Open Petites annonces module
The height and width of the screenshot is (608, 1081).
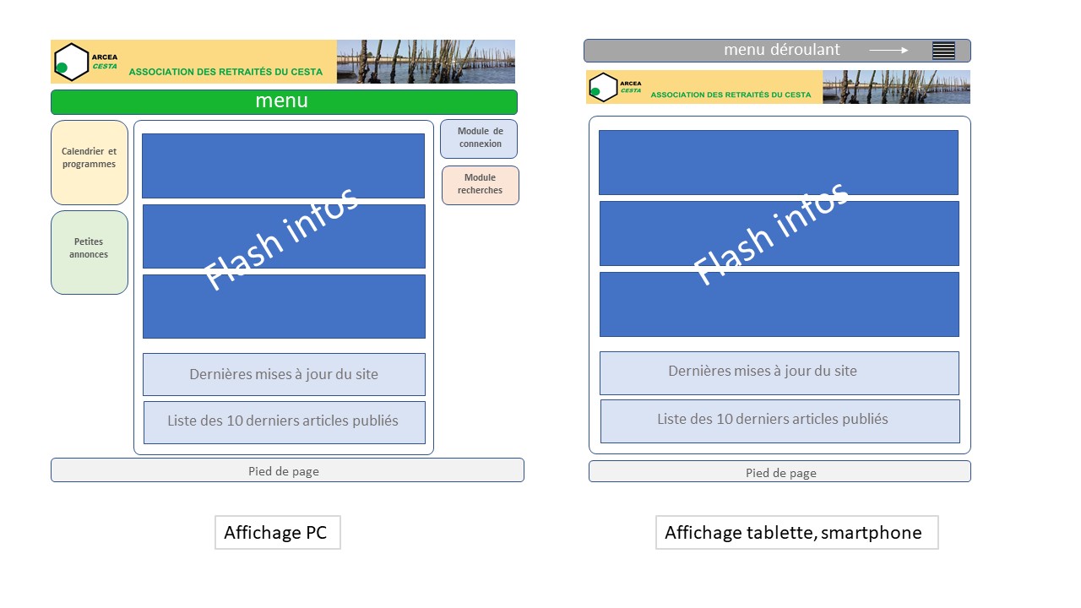click(x=90, y=252)
